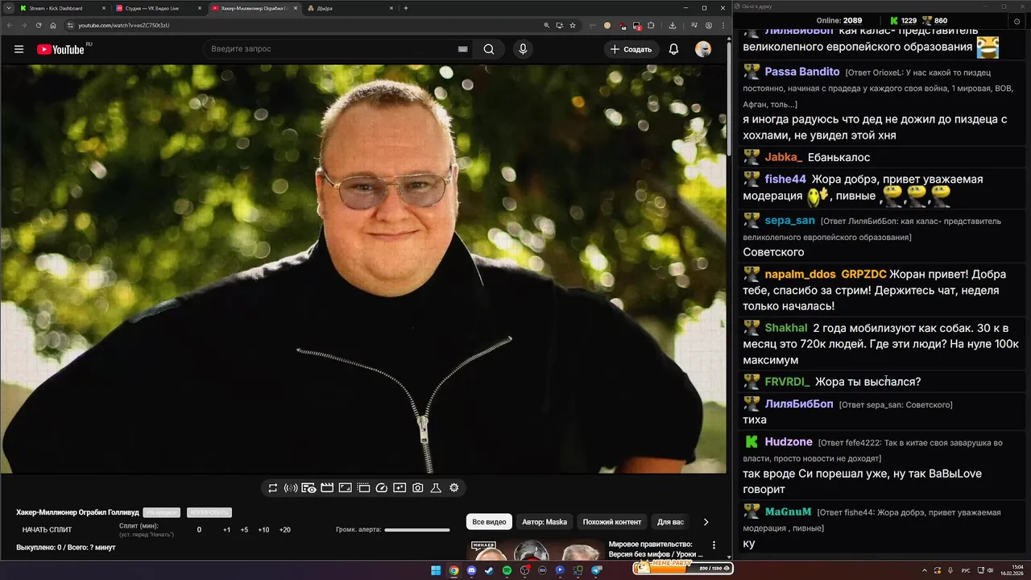Open the playback speed gauge icon
Image resolution: width=1031 pixels, height=580 pixels.
[x=382, y=487]
